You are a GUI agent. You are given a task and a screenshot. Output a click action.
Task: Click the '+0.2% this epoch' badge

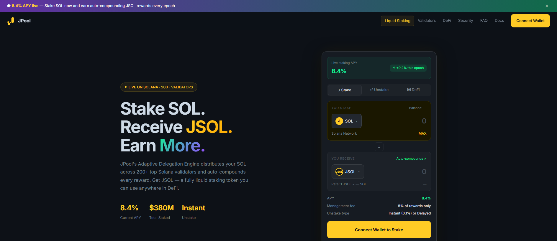408,68
